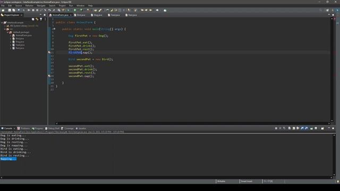Collapse the (default package) node
340x191 pixels.
point(7,32)
